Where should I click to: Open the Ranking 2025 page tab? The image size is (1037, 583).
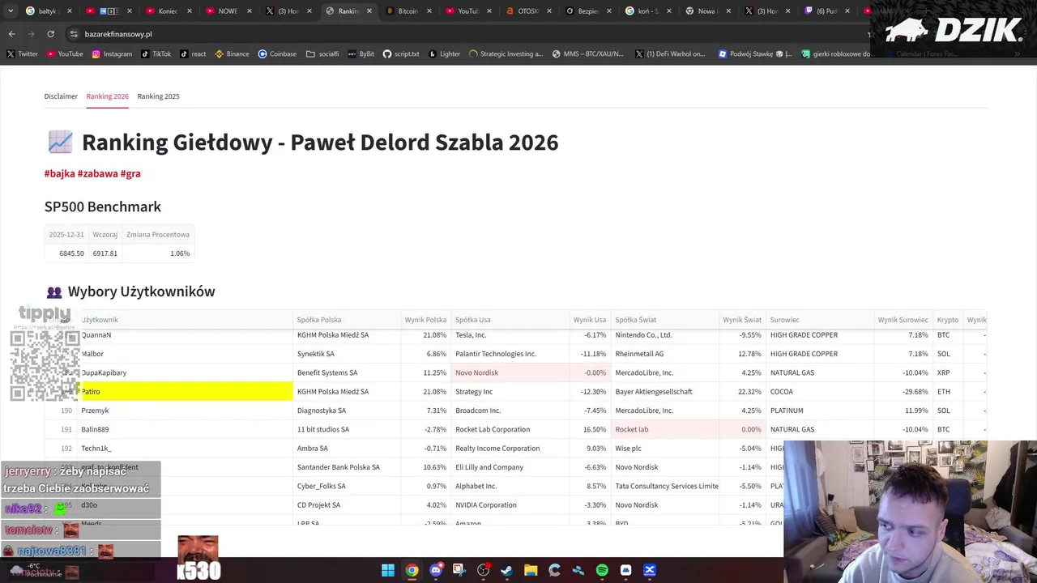point(158,96)
